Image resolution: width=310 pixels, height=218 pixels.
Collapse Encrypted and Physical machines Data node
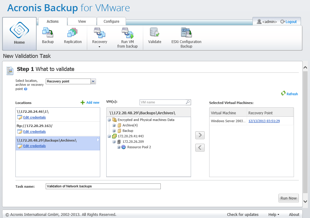click(x=109, y=120)
